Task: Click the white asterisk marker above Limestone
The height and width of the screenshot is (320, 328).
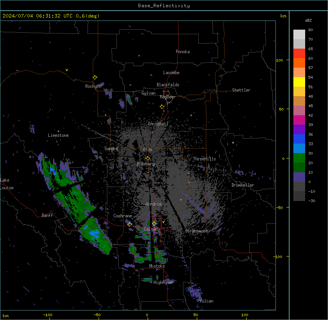Action: click(58, 131)
